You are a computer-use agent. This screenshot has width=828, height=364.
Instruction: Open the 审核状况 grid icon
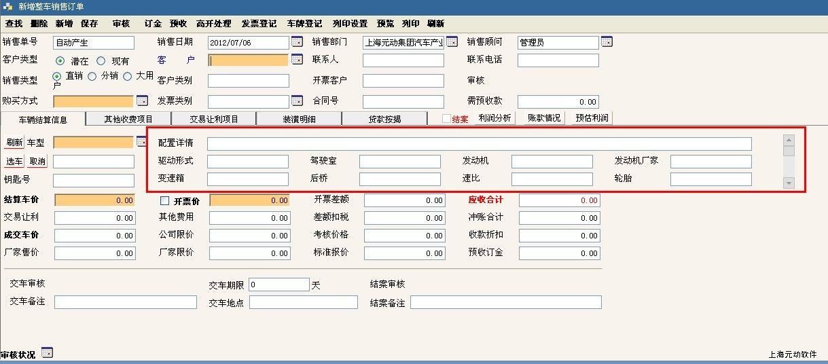point(47,352)
